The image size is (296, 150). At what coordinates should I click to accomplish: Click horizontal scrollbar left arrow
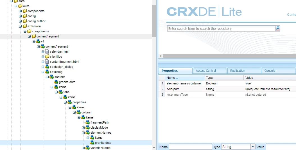point(161,56)
